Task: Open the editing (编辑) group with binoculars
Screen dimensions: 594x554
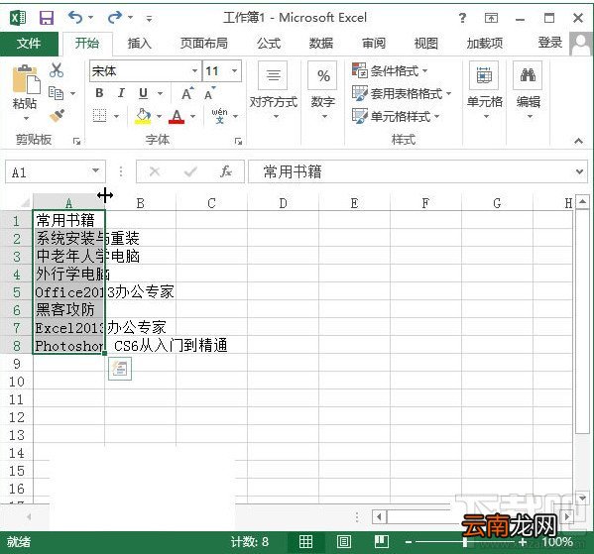Action: (x=529, y=91)
